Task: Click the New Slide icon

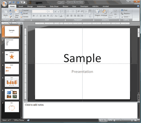Action: coord(17,12)
